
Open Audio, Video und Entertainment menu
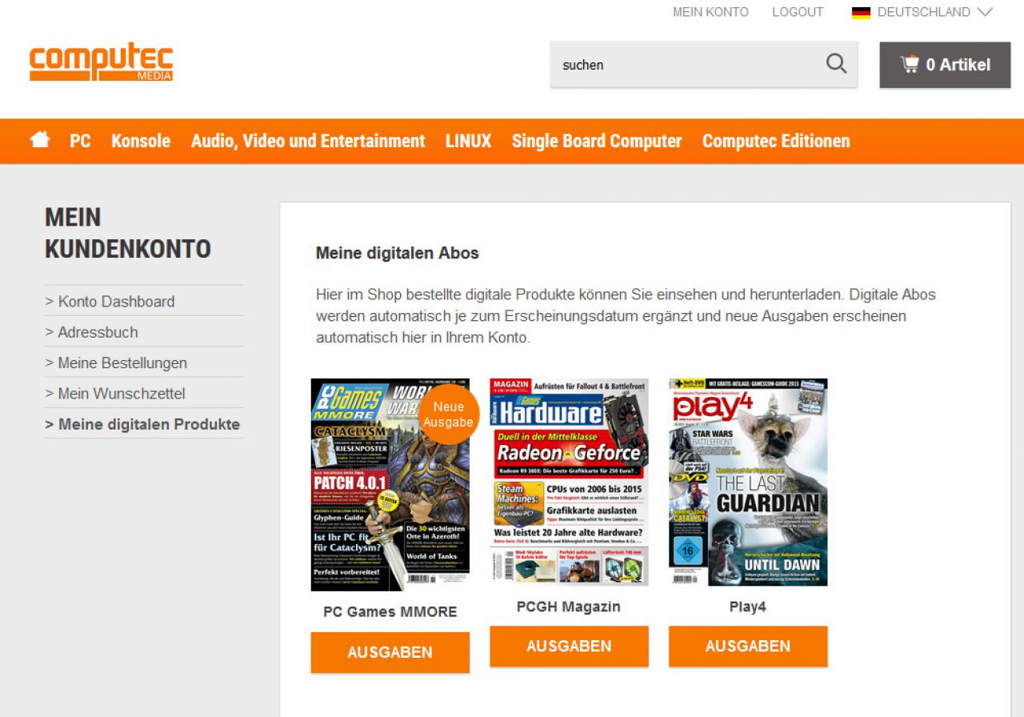[308, 141]
